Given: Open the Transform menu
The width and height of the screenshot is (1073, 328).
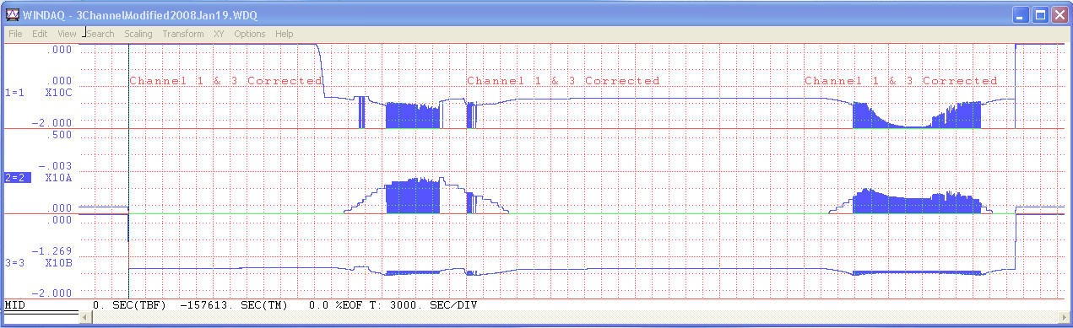Looking at the screenshot, I should tap(183, 34).
